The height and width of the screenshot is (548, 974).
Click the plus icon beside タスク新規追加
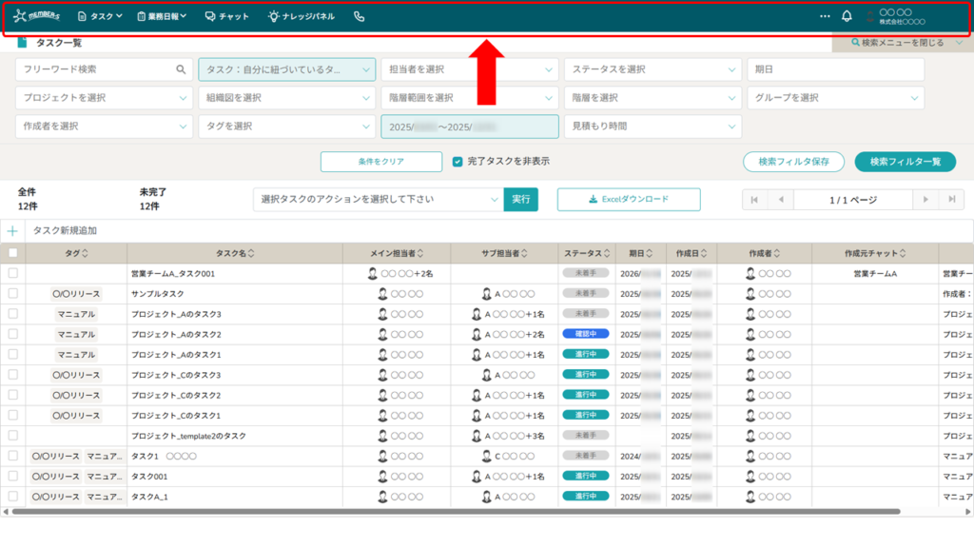coord(12,230)
